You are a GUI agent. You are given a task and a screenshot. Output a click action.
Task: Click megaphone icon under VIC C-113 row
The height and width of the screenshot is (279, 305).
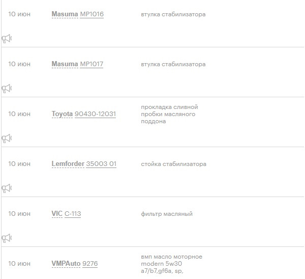click(7, 238)
